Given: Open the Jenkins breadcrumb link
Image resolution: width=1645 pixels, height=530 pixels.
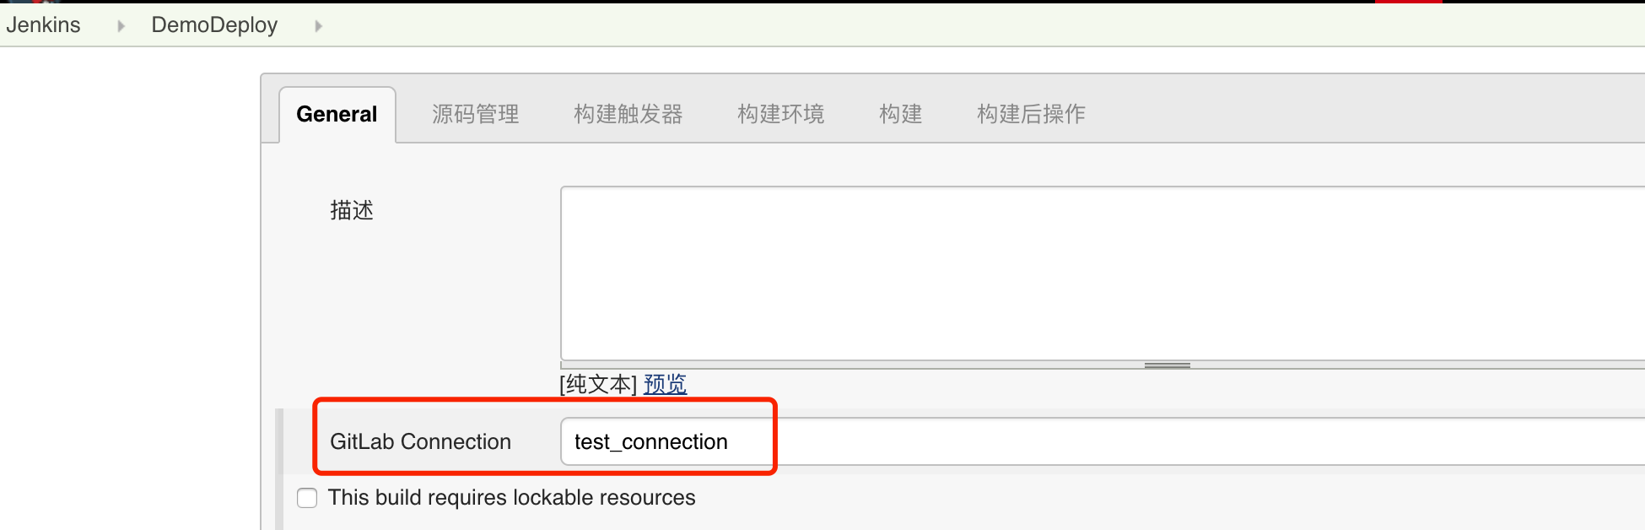Looking at the screenshot, I should click(43, 25).
